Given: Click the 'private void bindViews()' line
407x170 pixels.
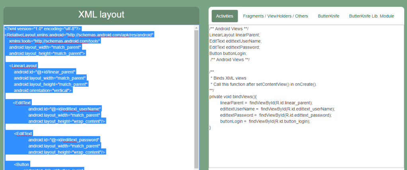Looking at the screenshot, I should [x=233, y=96].
